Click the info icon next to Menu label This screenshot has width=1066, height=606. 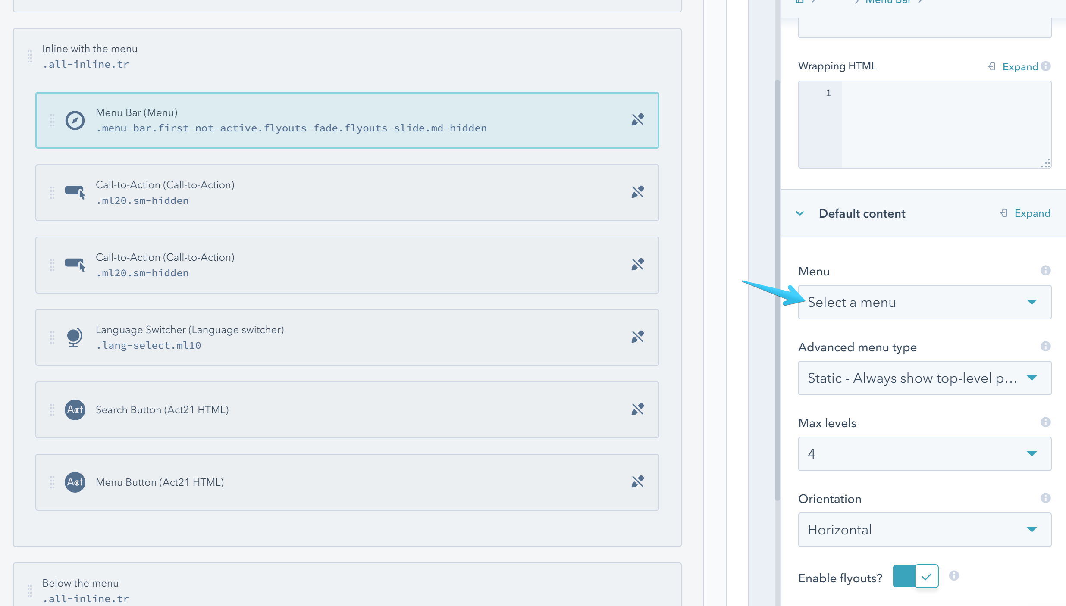tap(1045, 270)
